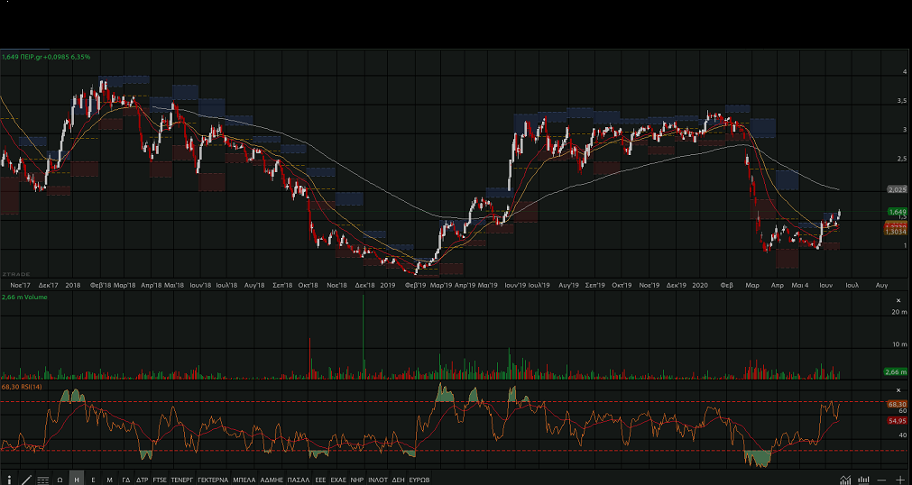Select the Ω timeframe button
Image resolution: width=912 pixels, height=485 pixels.
point(60,480)
